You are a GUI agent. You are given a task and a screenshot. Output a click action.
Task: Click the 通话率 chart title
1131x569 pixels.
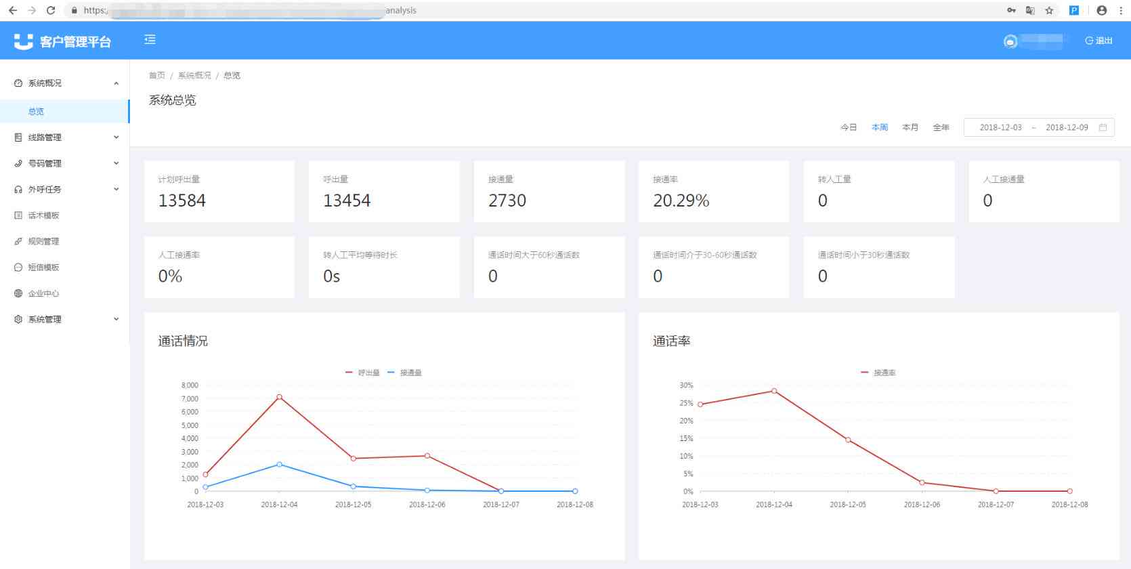[672, 341]
